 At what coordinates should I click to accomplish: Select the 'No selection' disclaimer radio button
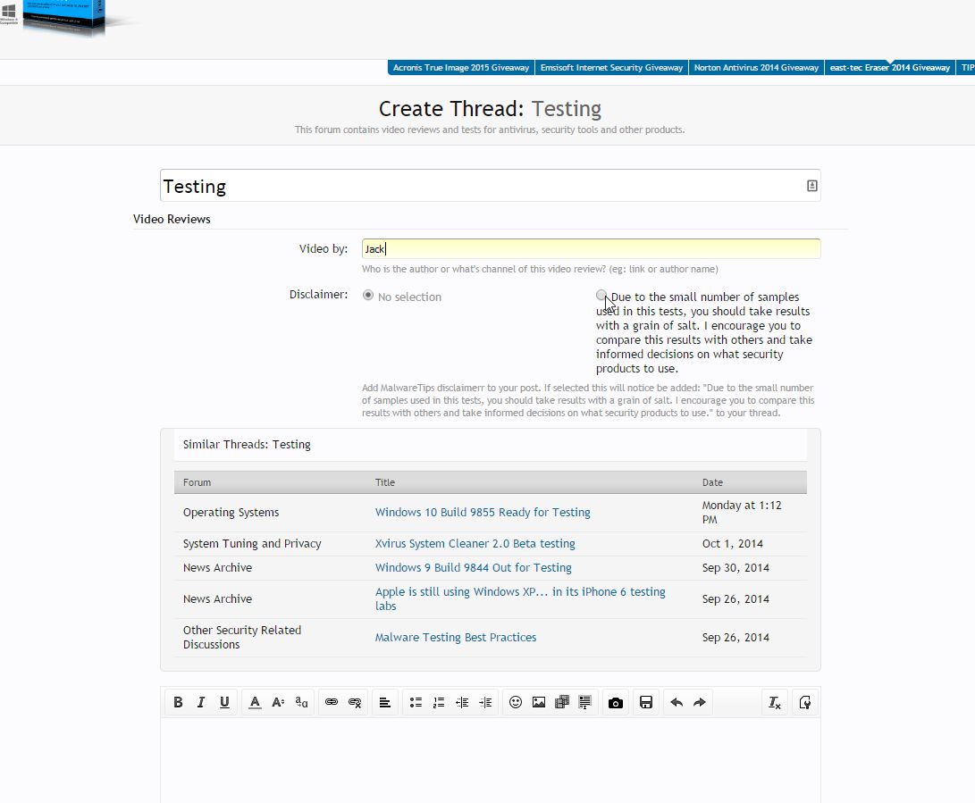coord(368,296)
